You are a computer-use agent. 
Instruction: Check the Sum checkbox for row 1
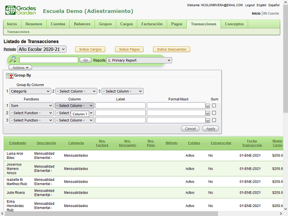point(214,105)
